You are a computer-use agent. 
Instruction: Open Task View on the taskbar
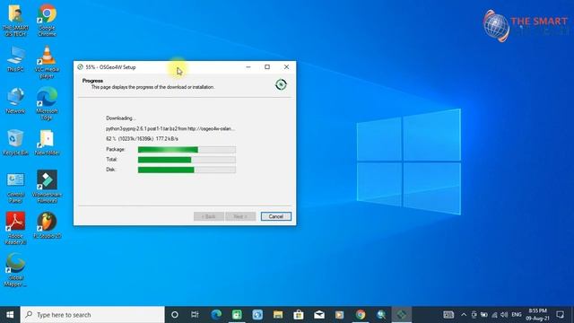click(195, 315)
